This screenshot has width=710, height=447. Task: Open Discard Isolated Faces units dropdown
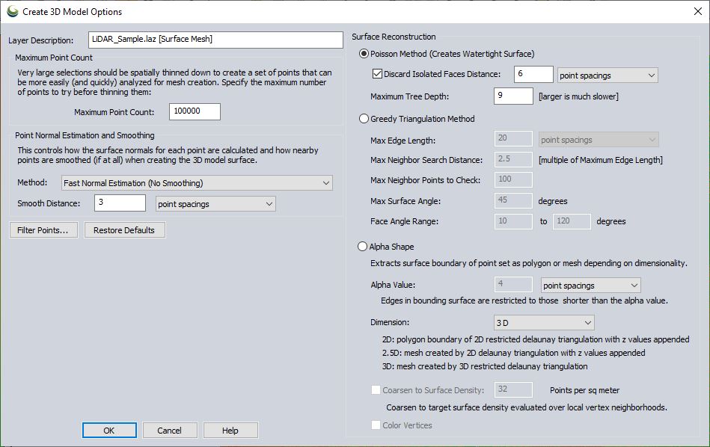click(x=608, y=75)
